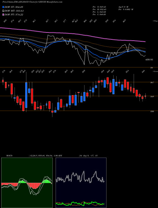Click the MACD '(12,26,9)' parameters text
This screenshot has width=158, height=208.
pos(33,156)
